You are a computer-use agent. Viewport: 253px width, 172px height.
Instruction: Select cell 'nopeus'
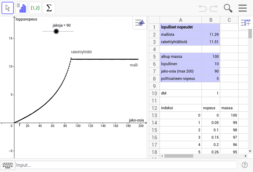(211, 108)
